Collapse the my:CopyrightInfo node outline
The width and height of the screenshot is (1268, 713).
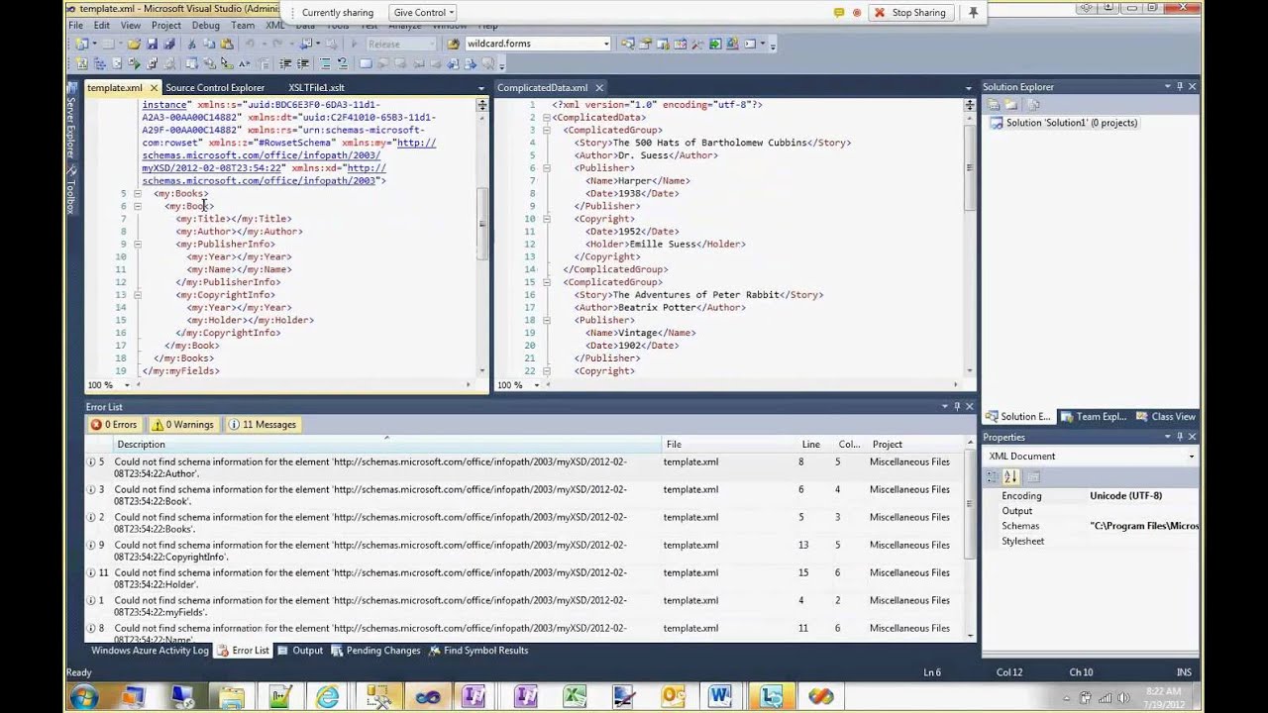pyautogui.click(x=137, y=294)
